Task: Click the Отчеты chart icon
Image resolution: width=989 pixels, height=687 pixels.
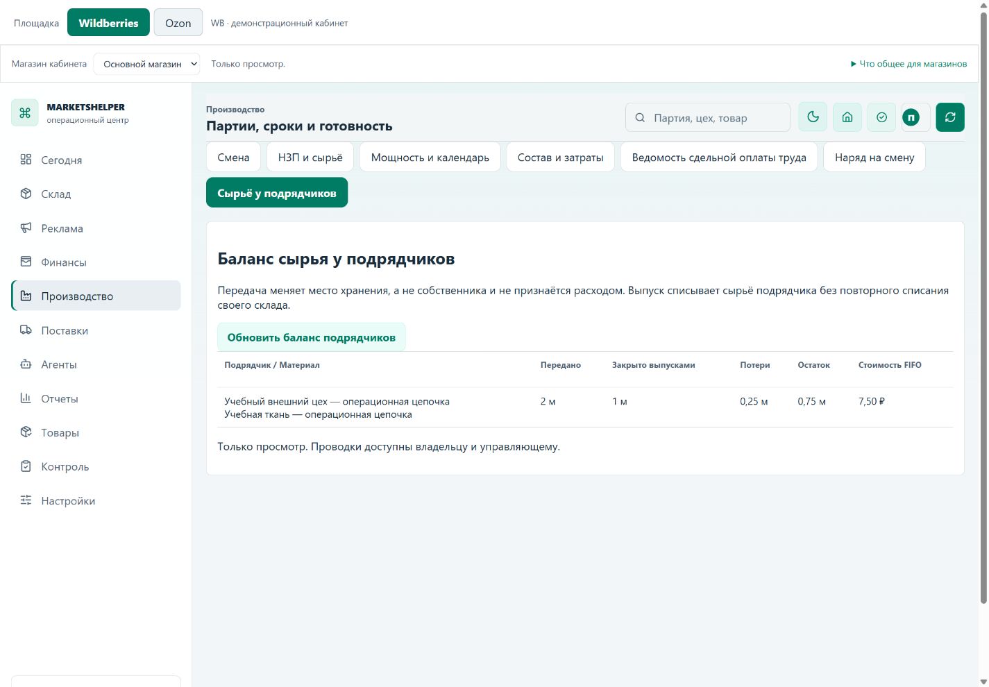Action: pos(26,398)
